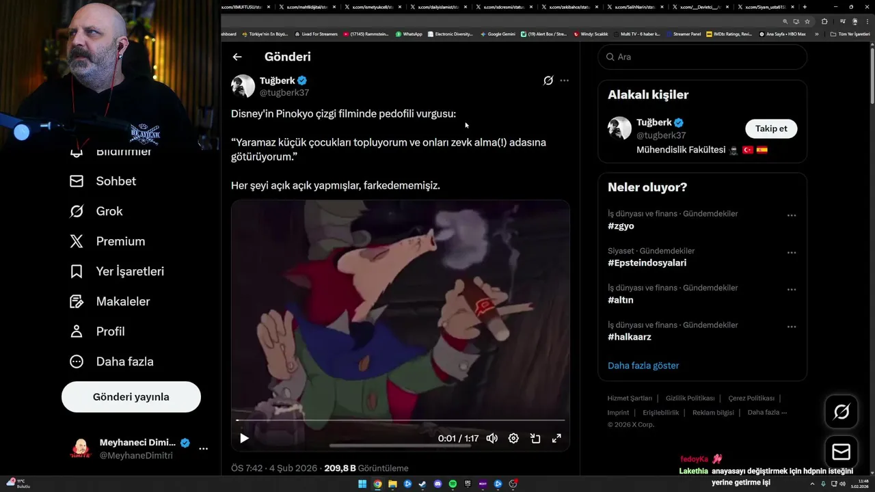
Task: Open @tugberk37 handle under post author name
Action: [284, 92]
